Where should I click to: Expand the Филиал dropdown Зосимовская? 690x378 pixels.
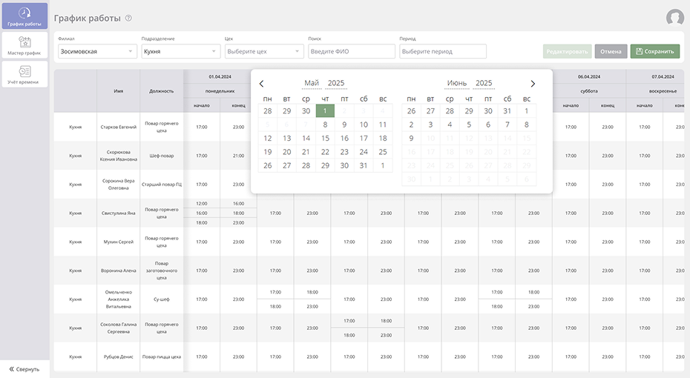[97, 52]
